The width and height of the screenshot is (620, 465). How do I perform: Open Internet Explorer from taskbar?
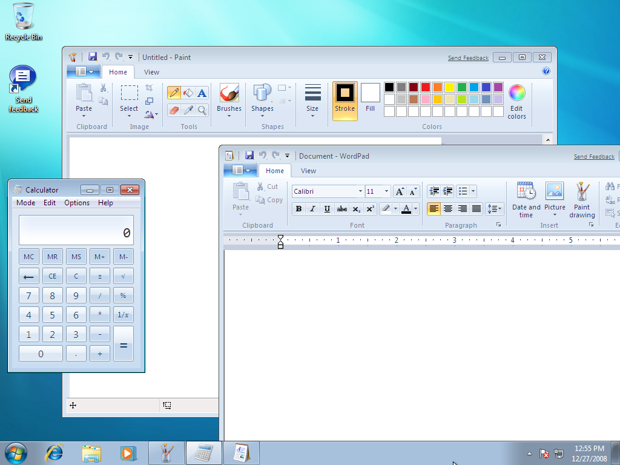[54, 453]
